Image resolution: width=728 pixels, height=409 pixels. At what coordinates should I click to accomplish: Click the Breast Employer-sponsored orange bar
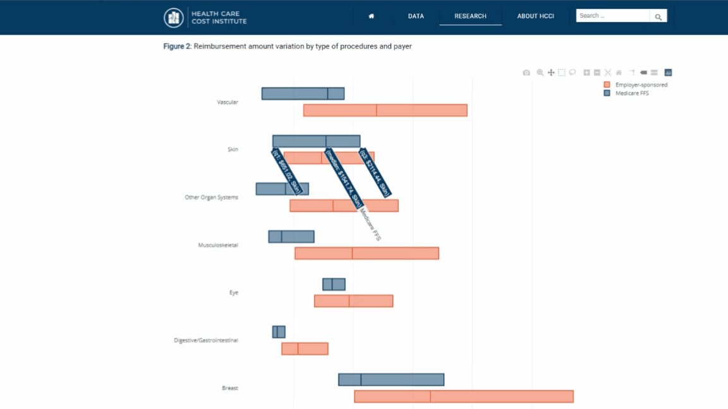[464, 396]
